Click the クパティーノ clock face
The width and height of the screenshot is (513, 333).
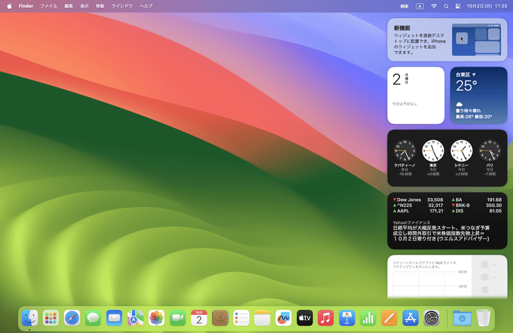(405, 150)
